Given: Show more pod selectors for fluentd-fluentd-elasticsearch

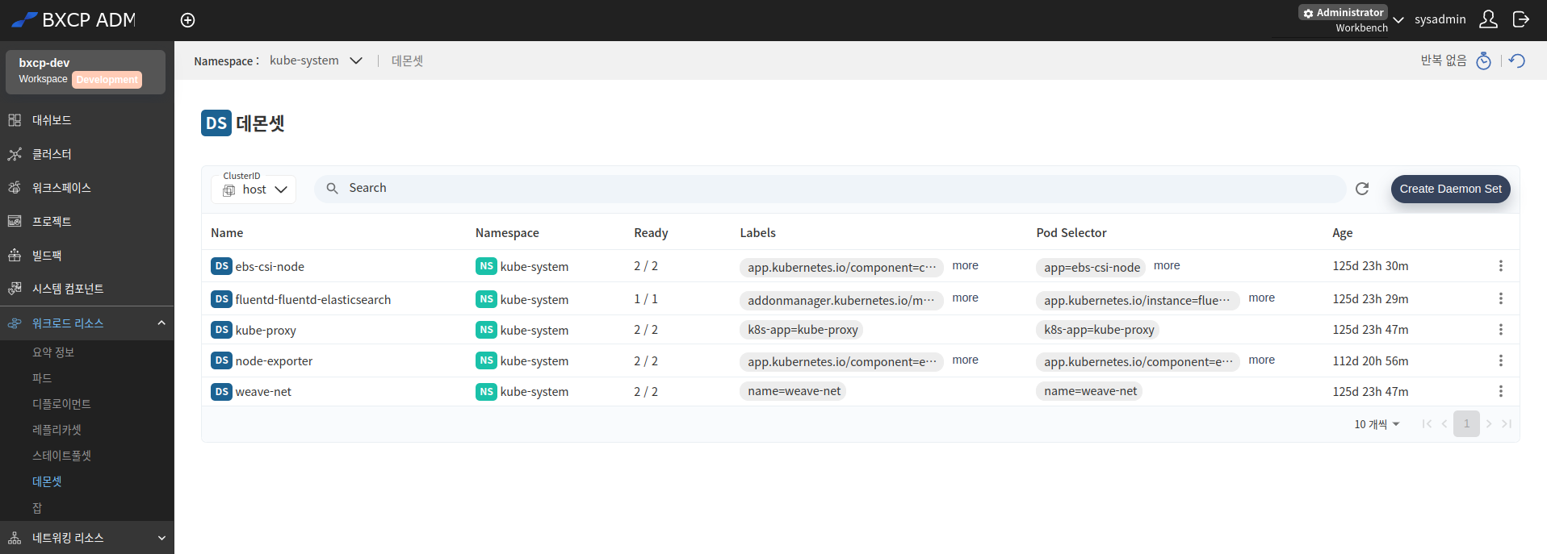Looking at the screenshot, I should coord(1261,298).
